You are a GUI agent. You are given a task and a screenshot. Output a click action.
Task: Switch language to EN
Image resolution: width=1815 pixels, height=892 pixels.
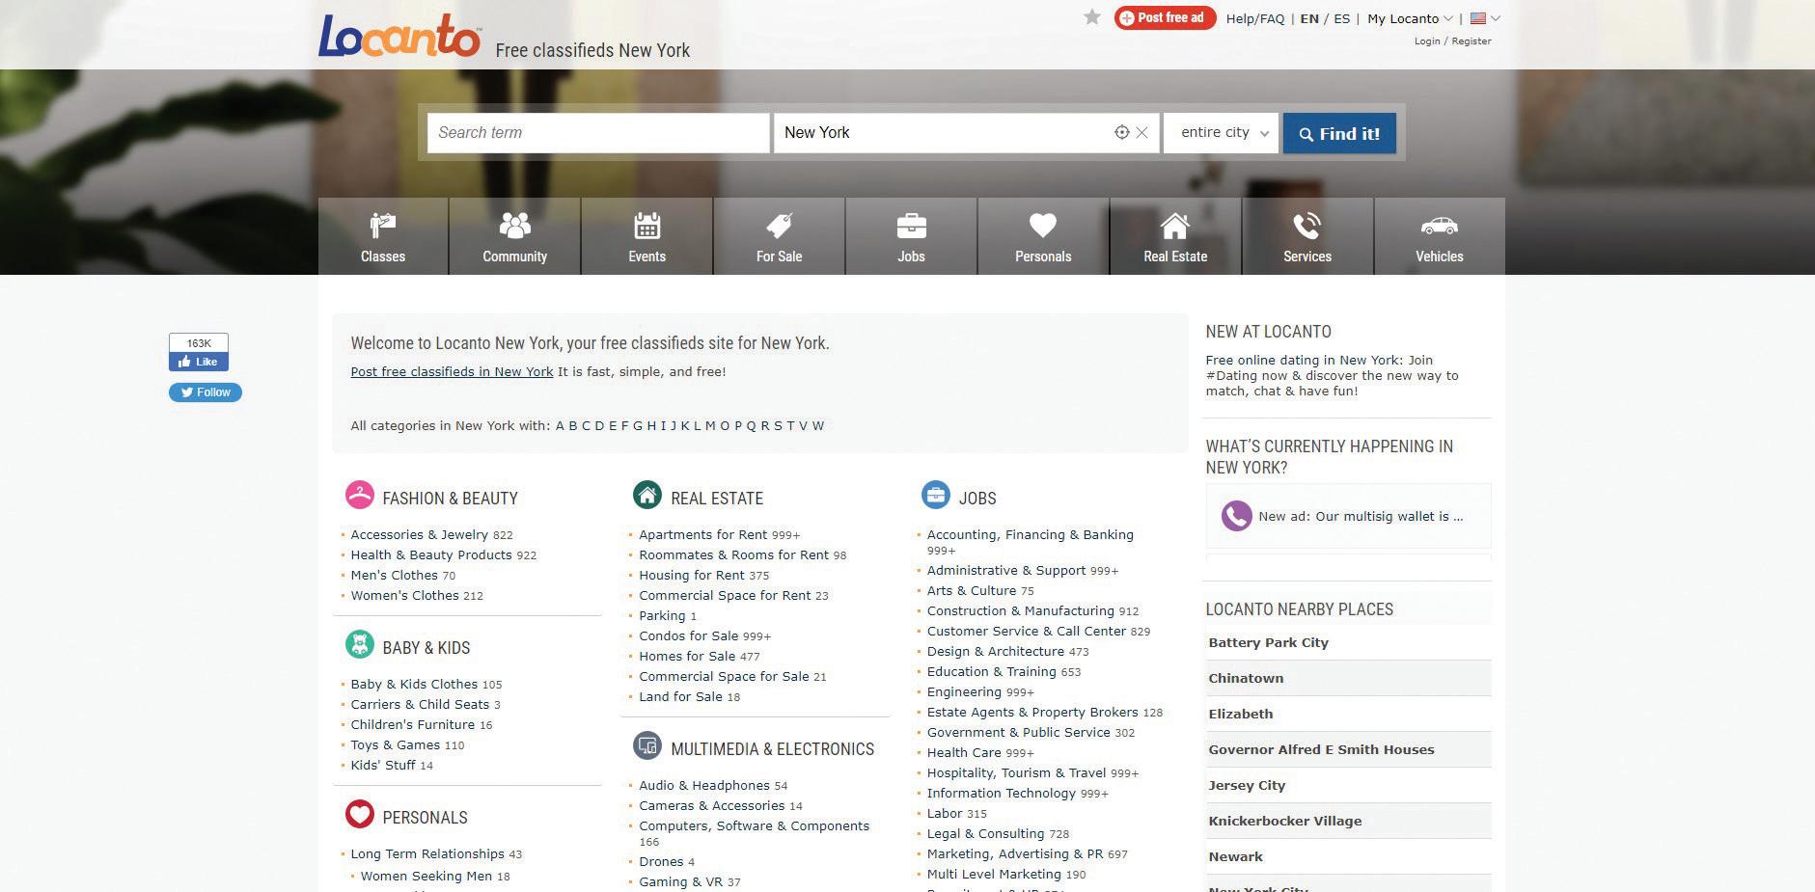tap(1309, 18)
